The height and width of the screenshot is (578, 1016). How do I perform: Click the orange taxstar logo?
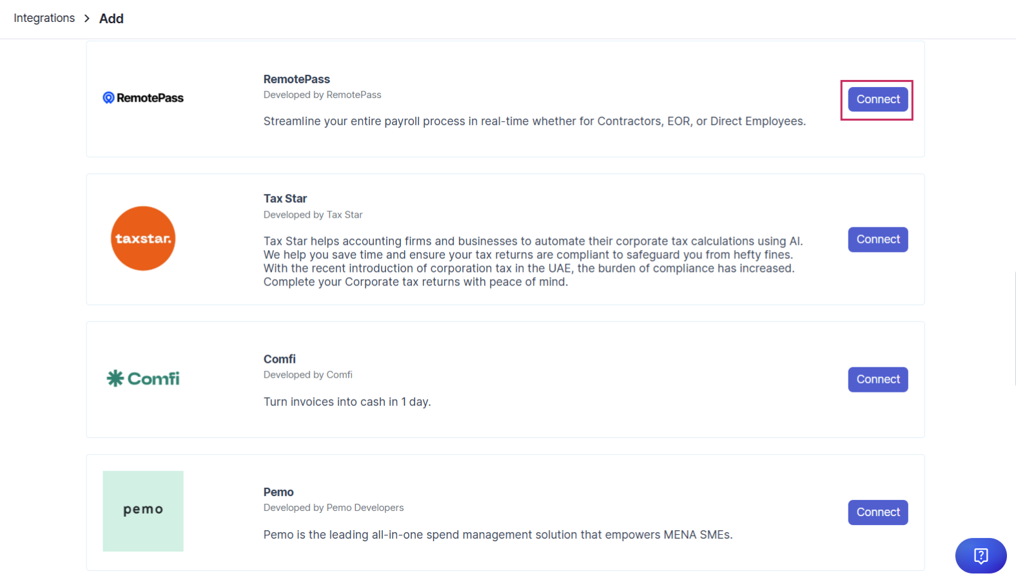tap(143, 238)
